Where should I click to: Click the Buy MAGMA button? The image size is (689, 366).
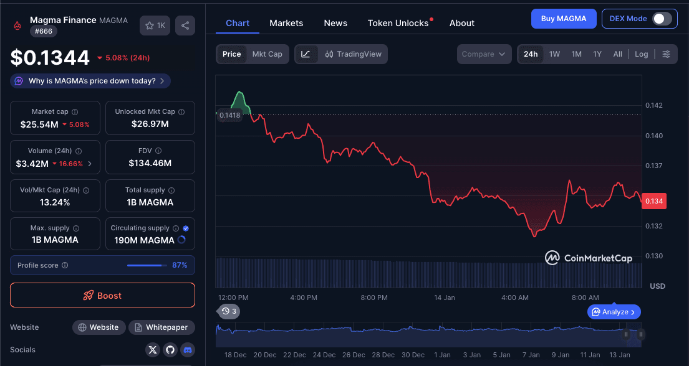[564, 19]
